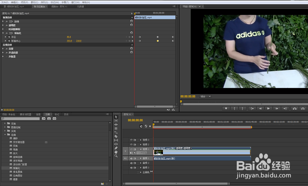Mute 音频 3 track speaker
The height and width of the screenshot is (186, 308).
click(131, 168)
